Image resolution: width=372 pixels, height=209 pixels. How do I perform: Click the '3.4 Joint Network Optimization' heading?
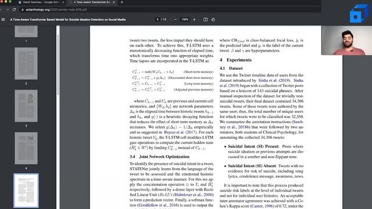(x=159, y=157)
